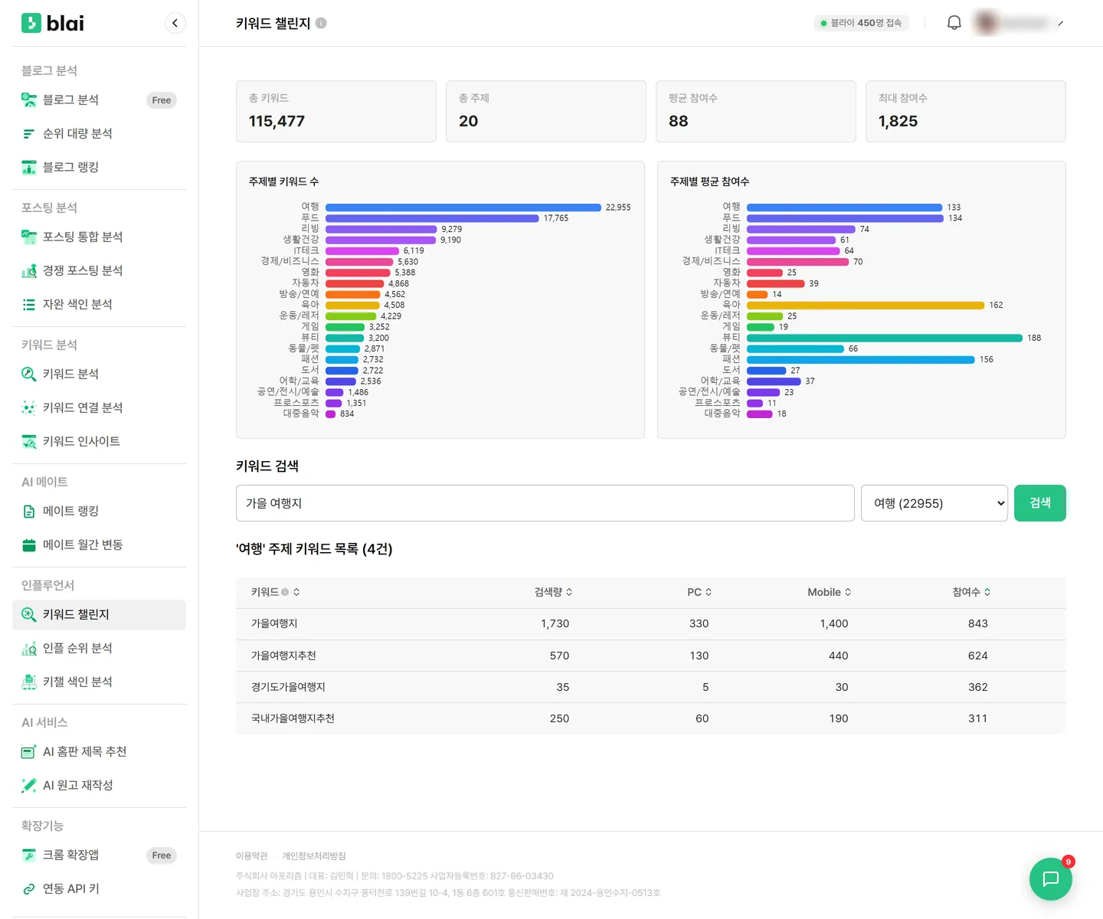Screen dimensions: 1103x919
Task: Sort table by 키워드 column arrows
Action: (x=296, y=592)
